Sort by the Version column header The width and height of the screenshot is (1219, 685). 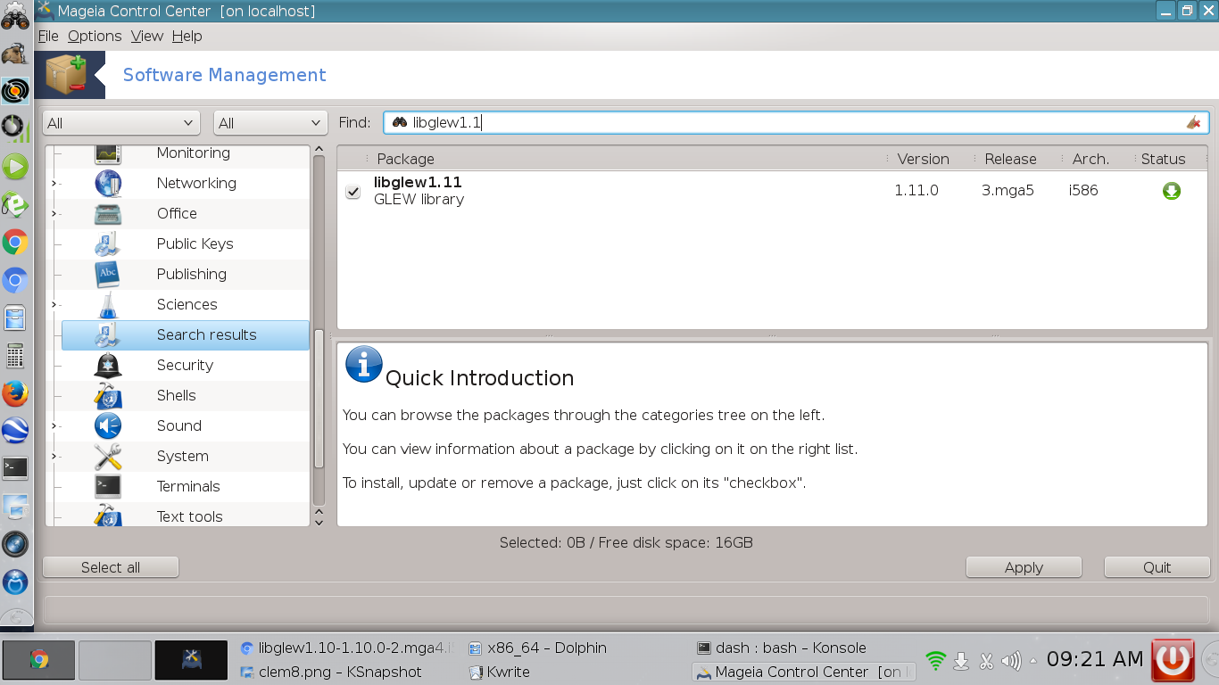coord(923,159)
